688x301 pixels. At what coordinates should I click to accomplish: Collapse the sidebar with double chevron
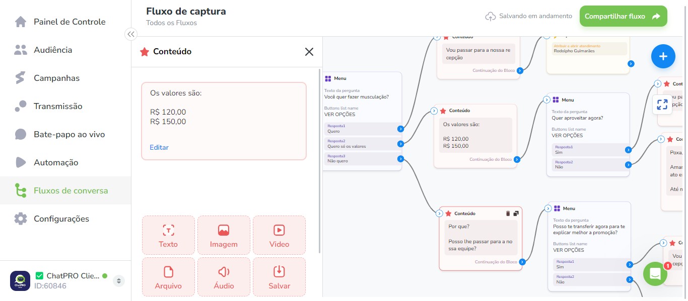(x=131, y=34)
